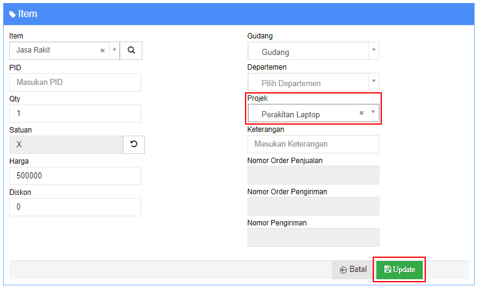The image size is (479, 289).
Task: Click the Harga field showing 500000
Action: [75, 176]
